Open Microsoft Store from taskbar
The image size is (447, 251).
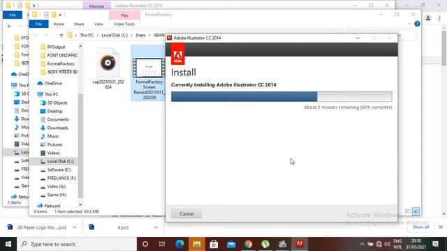click(x=214, y=244)
